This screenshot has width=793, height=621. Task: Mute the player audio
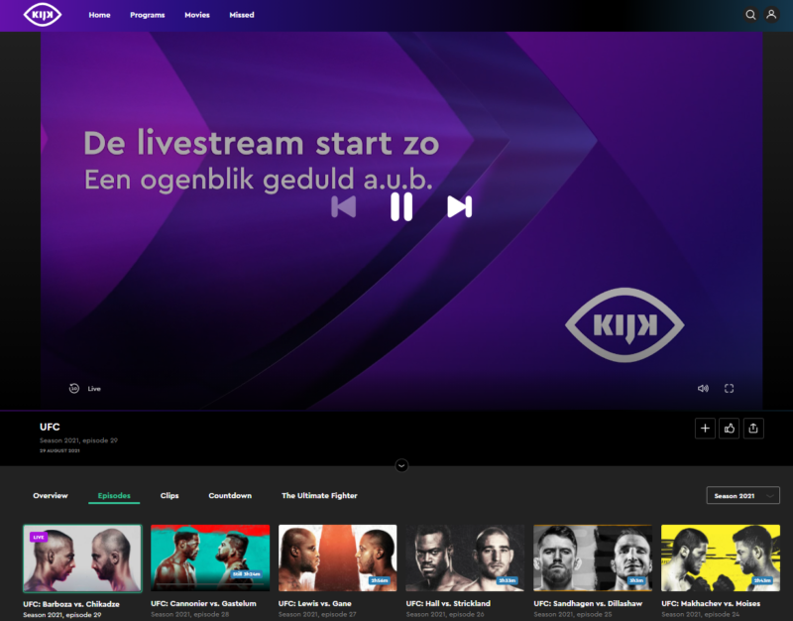tap(704, 388)
